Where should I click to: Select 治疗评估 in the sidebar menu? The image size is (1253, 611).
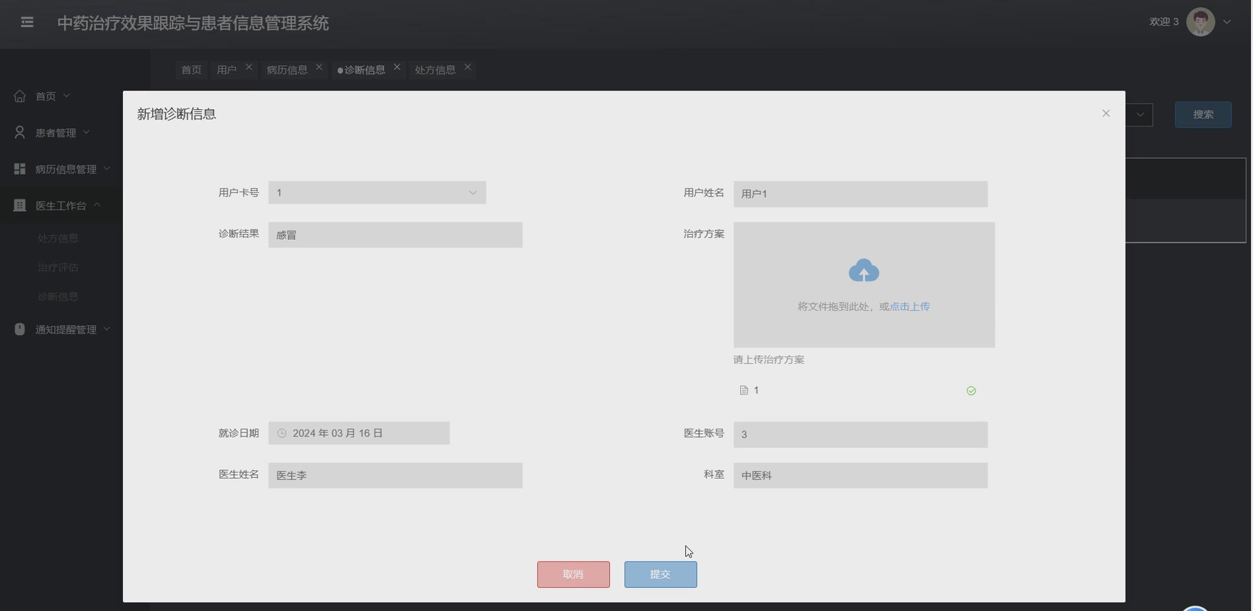pyautogui.click(x=57, y=267)
